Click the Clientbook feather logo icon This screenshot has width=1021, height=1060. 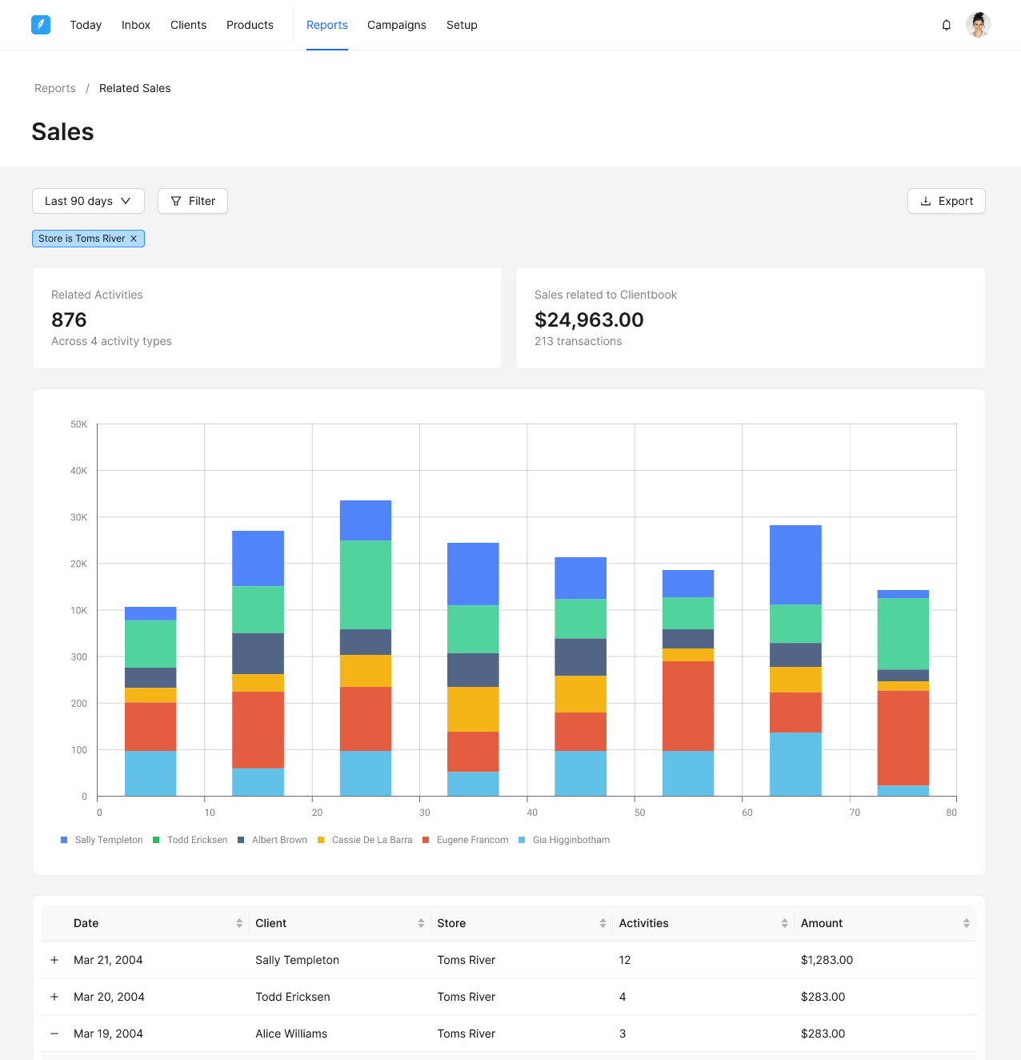click(x=41, y=25)
